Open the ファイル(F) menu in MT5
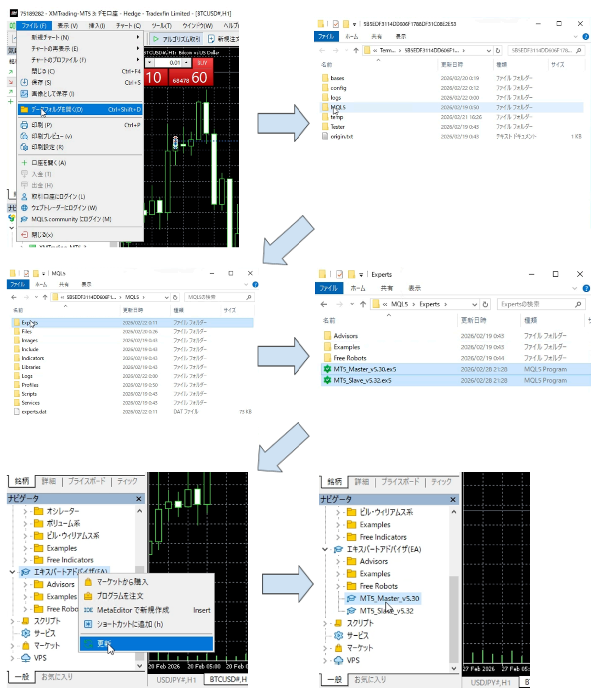The height and width of the screenshot is (694, 597). (34, 25)
